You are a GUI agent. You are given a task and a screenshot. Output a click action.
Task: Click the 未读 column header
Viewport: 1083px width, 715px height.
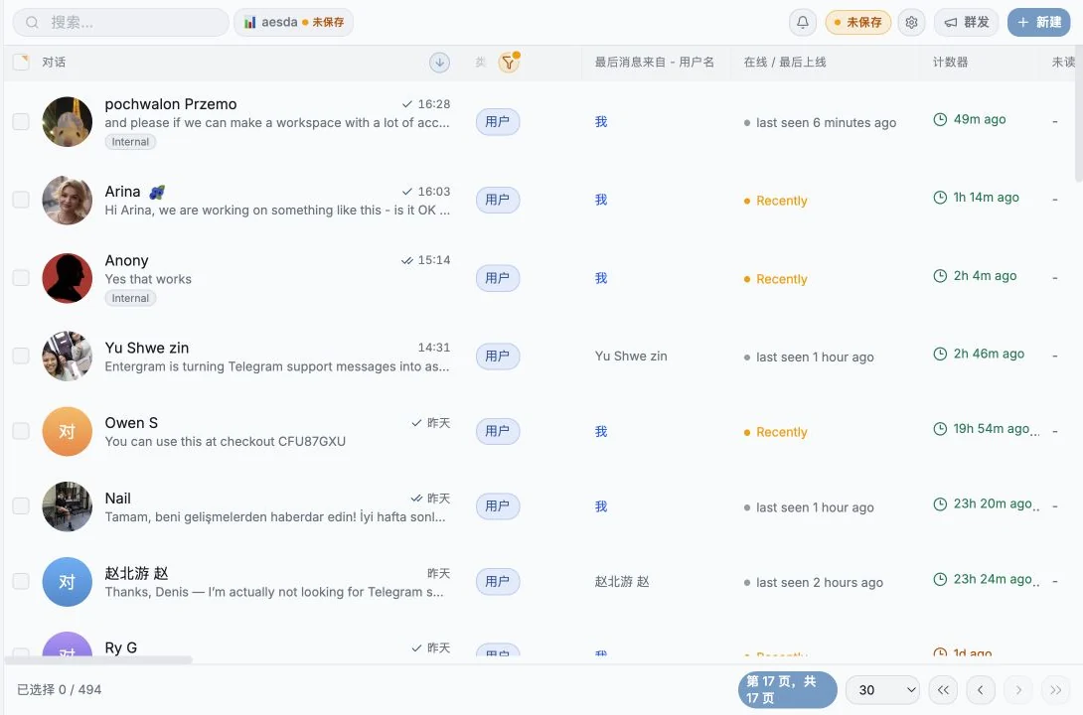pos(1063,63)
